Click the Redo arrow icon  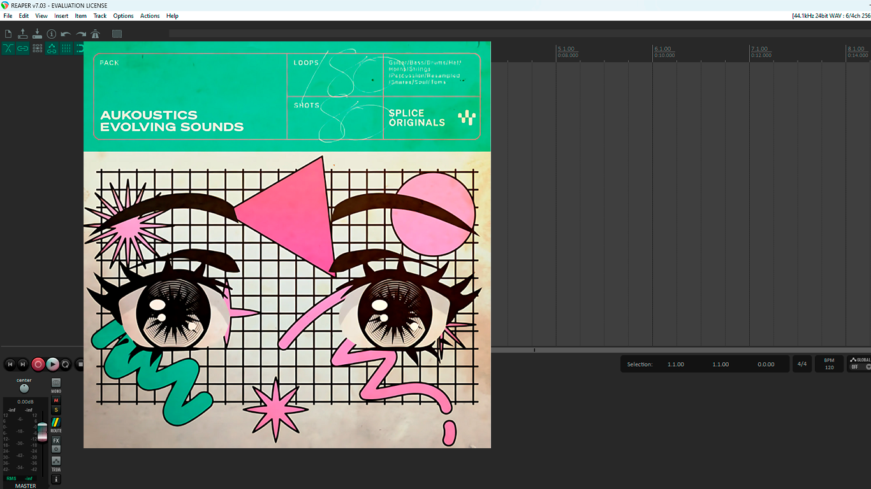coord(81,34)
